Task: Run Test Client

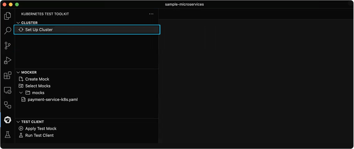Action: pos(39,135)
